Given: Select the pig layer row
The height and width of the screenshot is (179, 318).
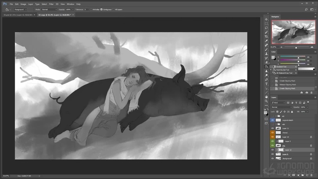Looking at the screenshot, I should point(293,146).
